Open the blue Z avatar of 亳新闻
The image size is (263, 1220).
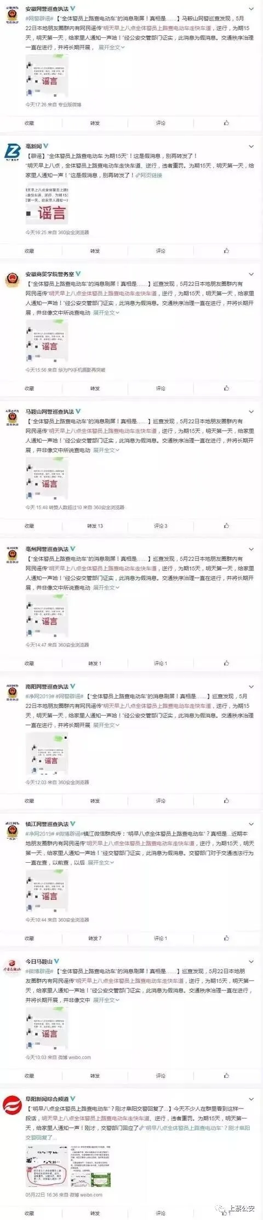[12, 152]
